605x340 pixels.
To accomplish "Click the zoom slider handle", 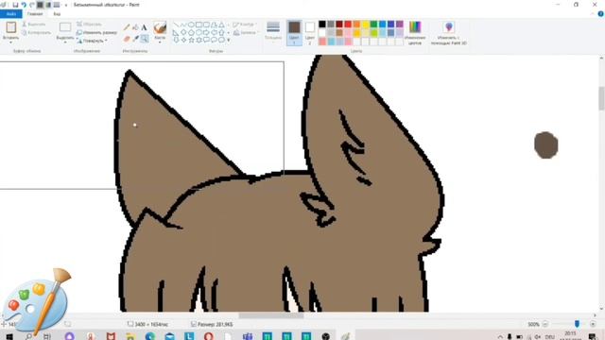I will 577,324.
